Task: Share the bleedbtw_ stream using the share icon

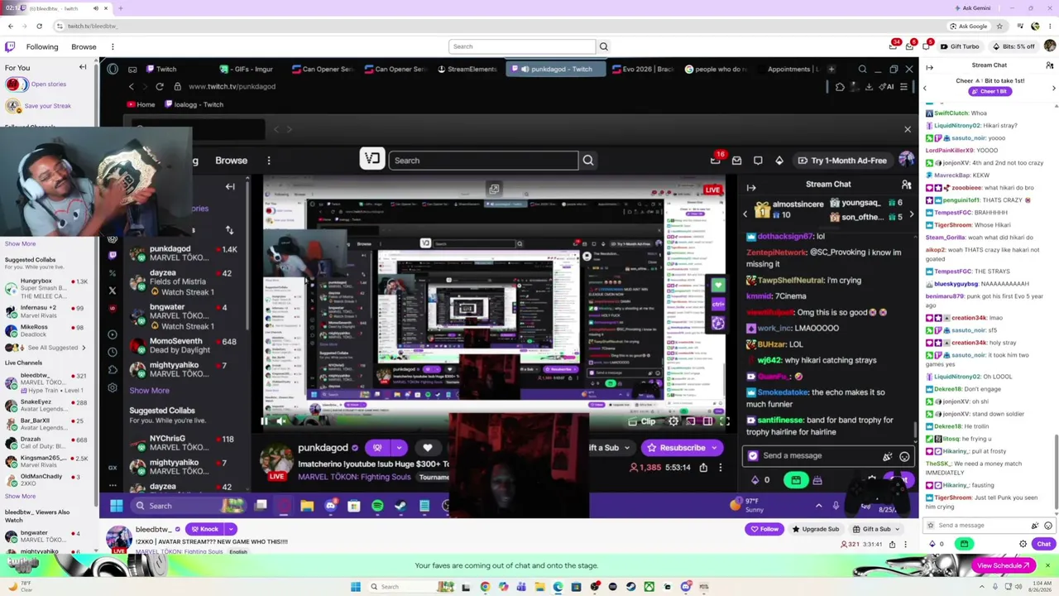Action: (x=892, y=544)
